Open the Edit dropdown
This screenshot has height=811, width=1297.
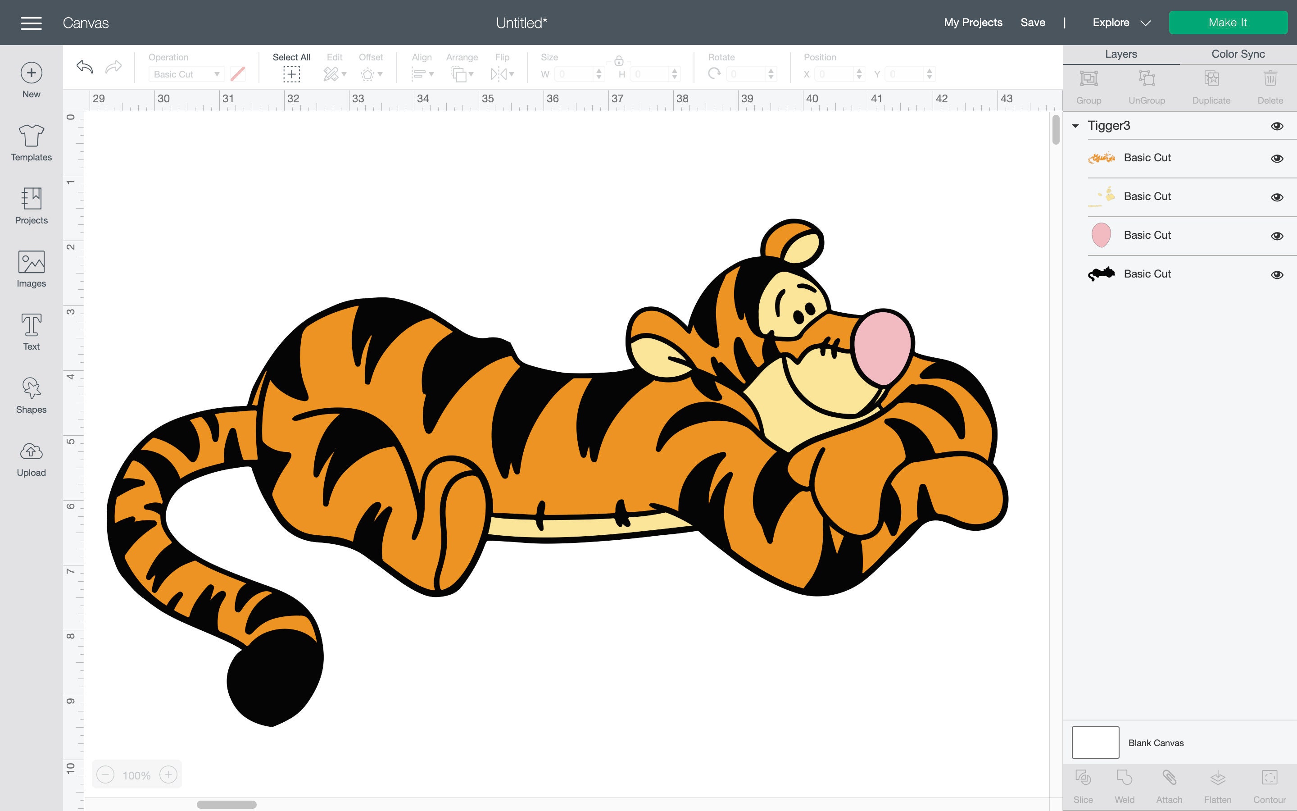click(x=335, y=74)
